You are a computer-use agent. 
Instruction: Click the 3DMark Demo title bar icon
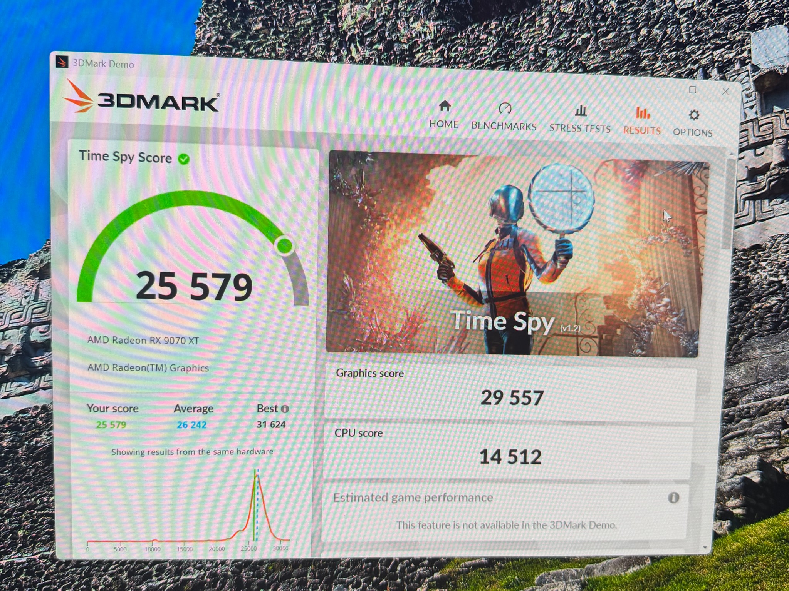coord(62,62)
